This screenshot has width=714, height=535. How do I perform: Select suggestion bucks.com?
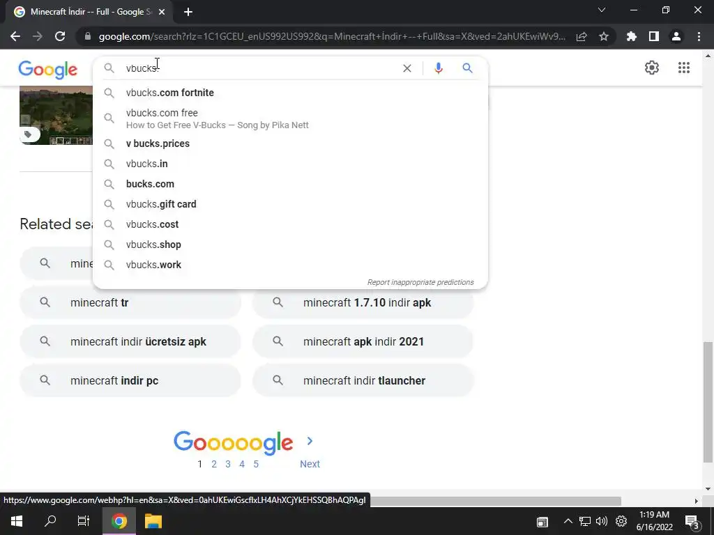290,184
